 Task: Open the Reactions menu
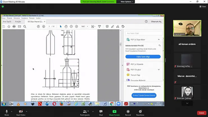coord(140,112)
